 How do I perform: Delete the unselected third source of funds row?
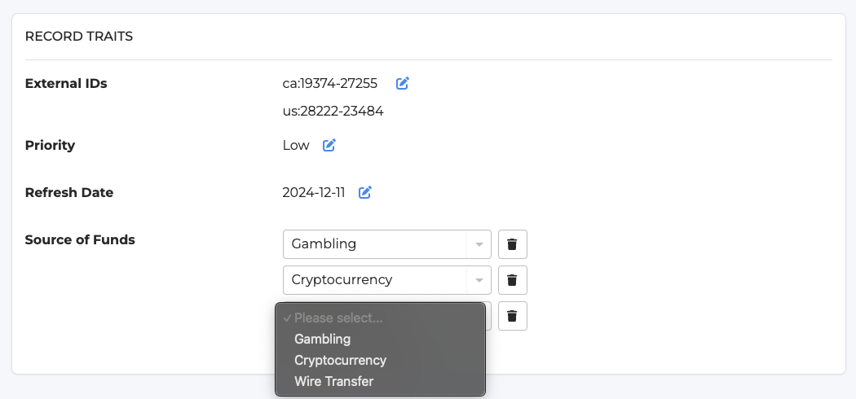(512, 316)
